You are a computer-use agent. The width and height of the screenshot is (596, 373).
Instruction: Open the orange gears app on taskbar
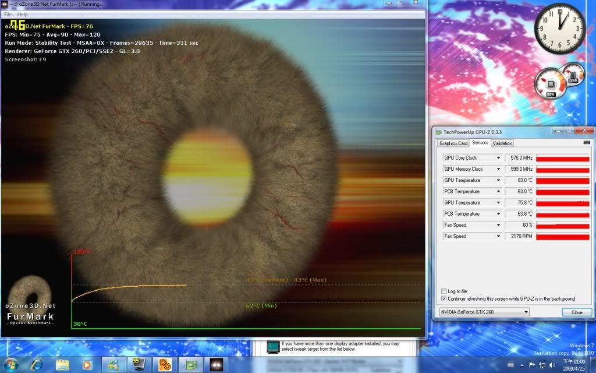click(165, 365)
